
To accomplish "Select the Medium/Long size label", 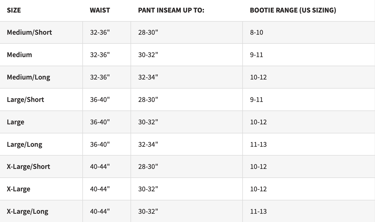I will click(28, 77).
